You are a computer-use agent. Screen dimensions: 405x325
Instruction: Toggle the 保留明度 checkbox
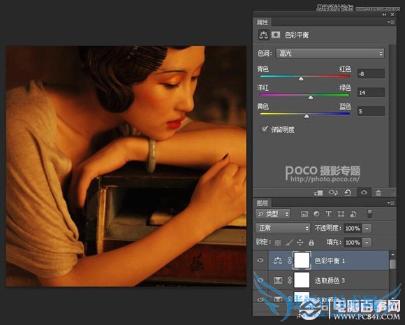click(265, 129)
